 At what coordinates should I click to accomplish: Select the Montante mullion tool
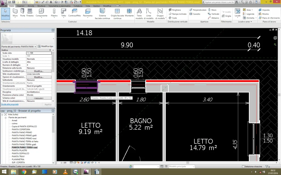[129, 13]
